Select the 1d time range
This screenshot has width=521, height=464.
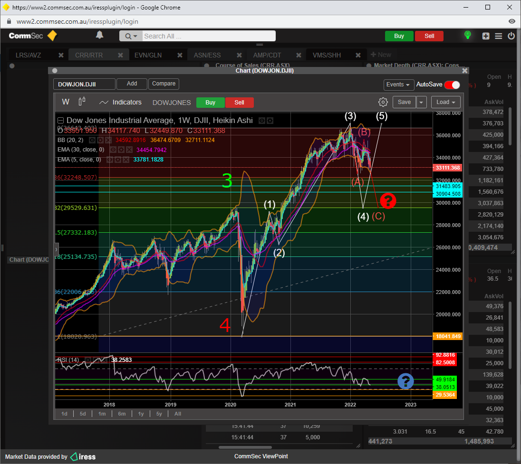[65, 414]
